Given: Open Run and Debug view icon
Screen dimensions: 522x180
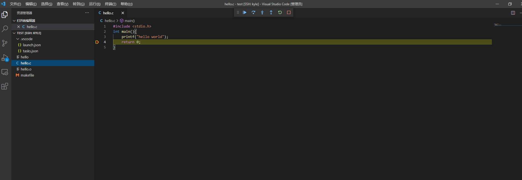Looking at the screenshot, I should 5,58.
